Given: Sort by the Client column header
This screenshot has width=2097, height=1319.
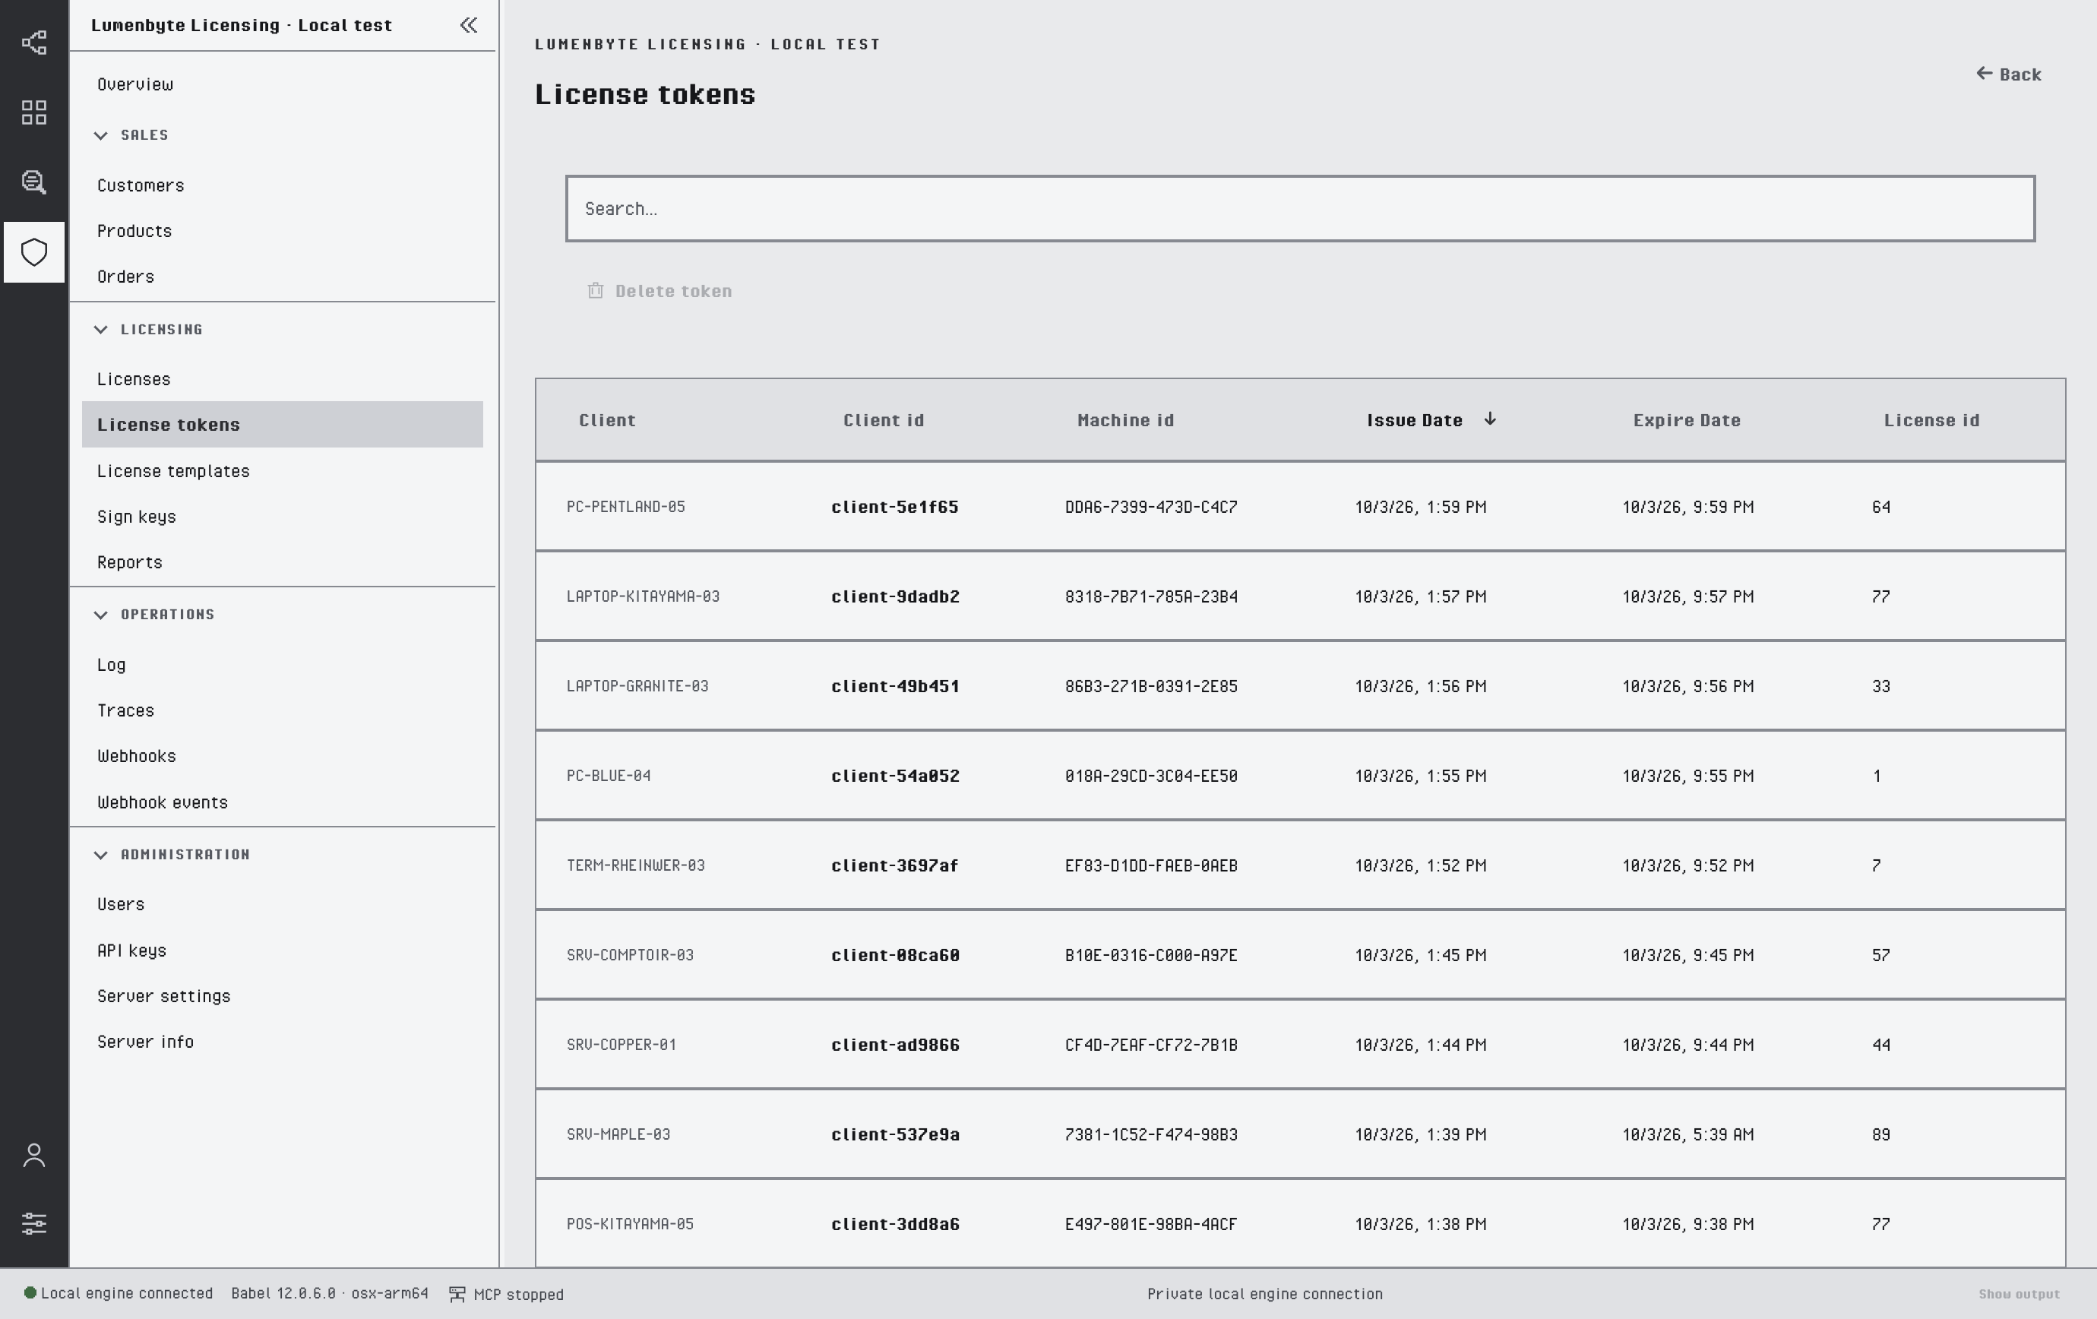Looking at the screenshot, I should coord(607,420).
